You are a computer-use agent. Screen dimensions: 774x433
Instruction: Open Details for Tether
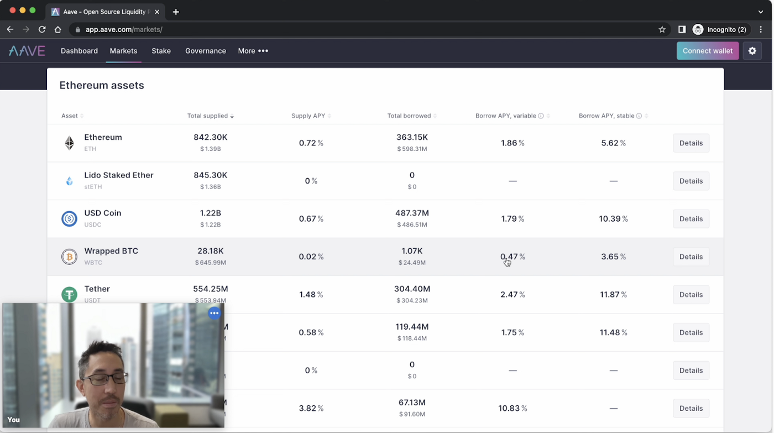coord(691,295)
